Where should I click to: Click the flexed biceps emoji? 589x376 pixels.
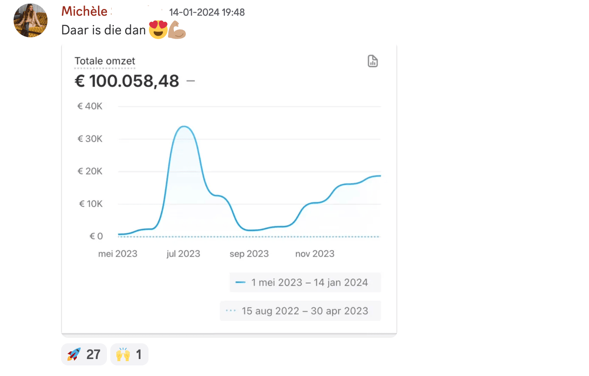pos(177,30)
